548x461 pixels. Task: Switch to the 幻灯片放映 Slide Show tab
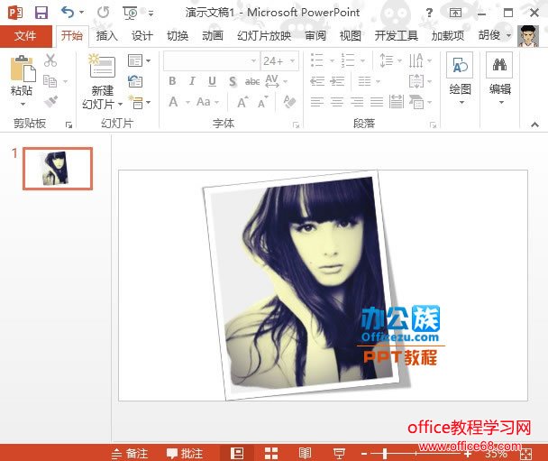[264, 36]
